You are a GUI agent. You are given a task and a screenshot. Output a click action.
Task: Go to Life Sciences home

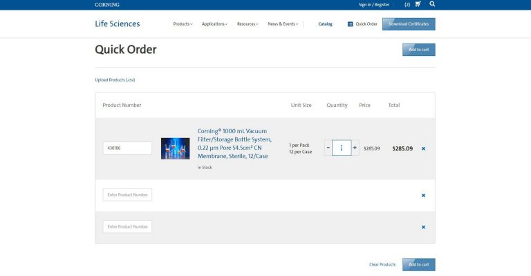coord(117,23)
